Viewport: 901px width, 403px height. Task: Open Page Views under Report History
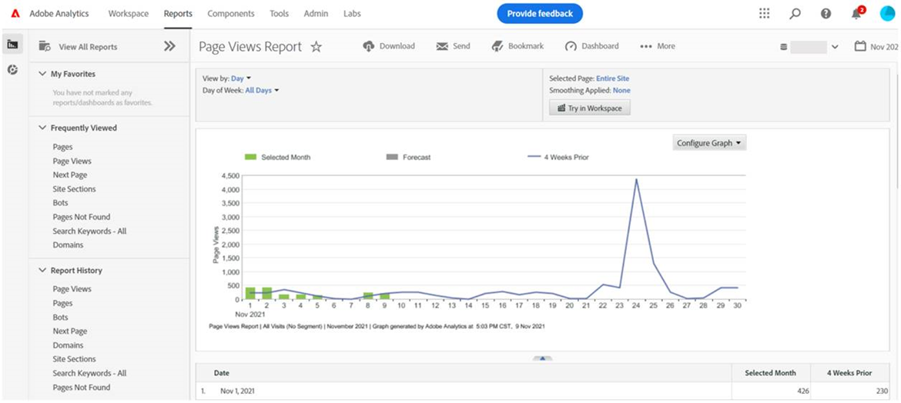pos(72,288)
